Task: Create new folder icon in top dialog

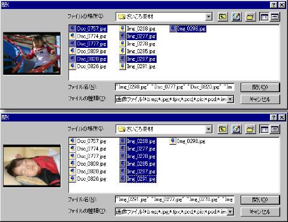Action: tap(250, 17)
